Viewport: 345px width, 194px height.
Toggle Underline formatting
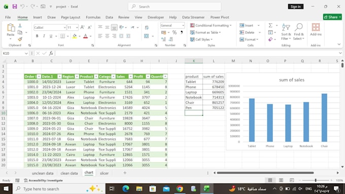tap(51, 36)
